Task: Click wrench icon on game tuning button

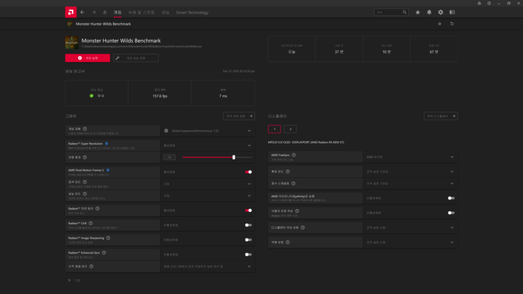Action: (x=118, y=58)
